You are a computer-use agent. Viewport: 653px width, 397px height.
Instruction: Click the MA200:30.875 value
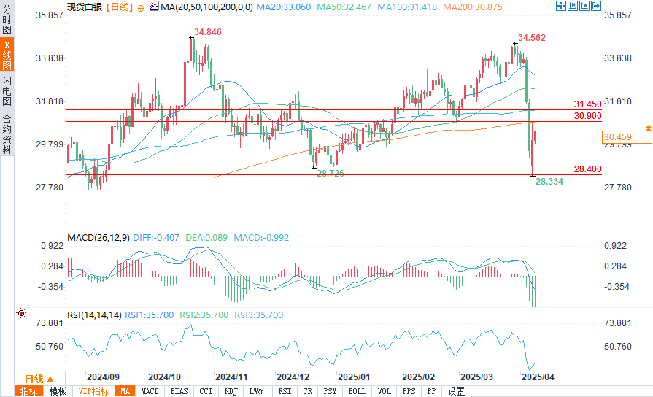pos(473,7)
